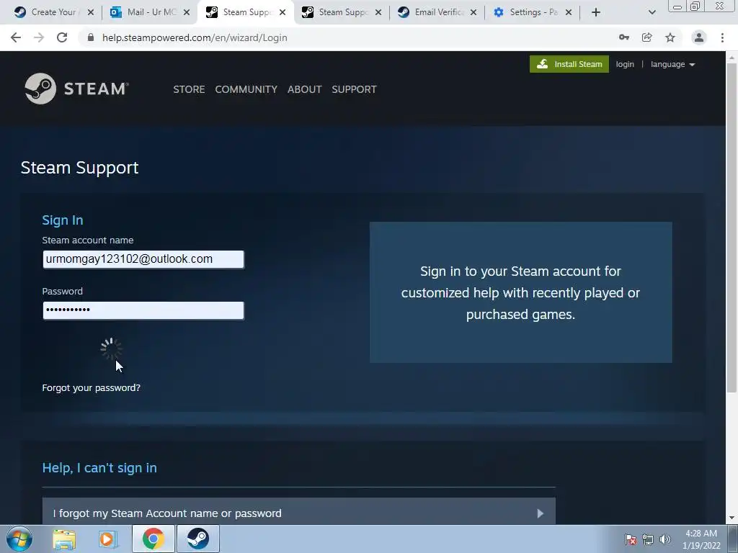Open saved passwords key icon
Image resolution: width=738 pixels, height=553 pixels.
pos(623,37)
